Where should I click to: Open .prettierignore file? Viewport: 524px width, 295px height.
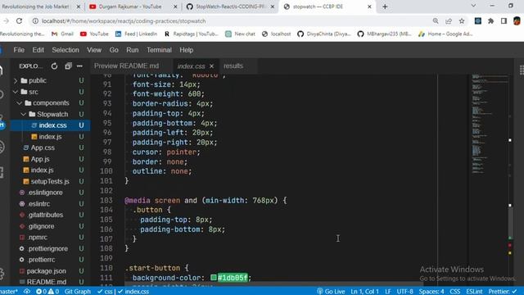47,248
